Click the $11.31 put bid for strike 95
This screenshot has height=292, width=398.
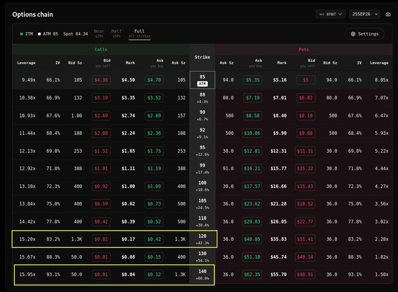coord(305,151)
